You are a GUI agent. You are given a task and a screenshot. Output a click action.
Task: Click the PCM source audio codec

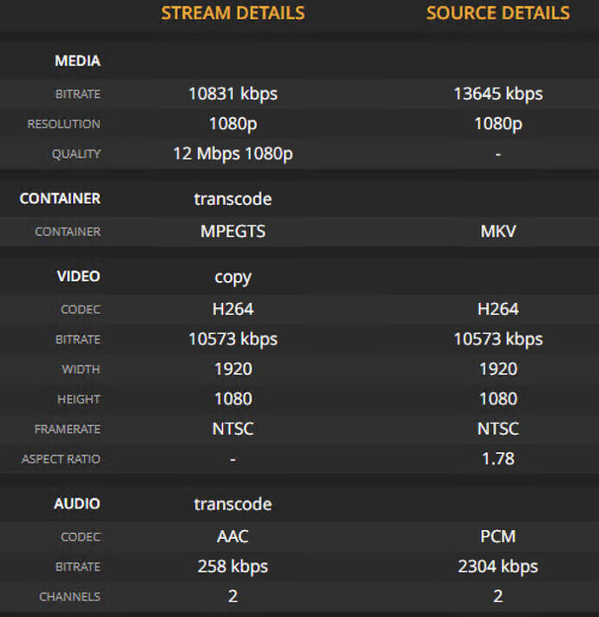pyautogui.click(x=497, y=537)
